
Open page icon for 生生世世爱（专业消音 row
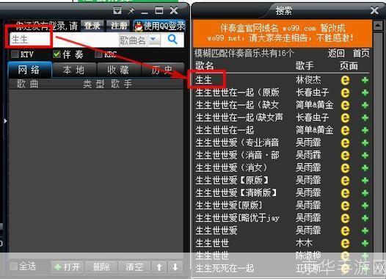tap(345, 143)
